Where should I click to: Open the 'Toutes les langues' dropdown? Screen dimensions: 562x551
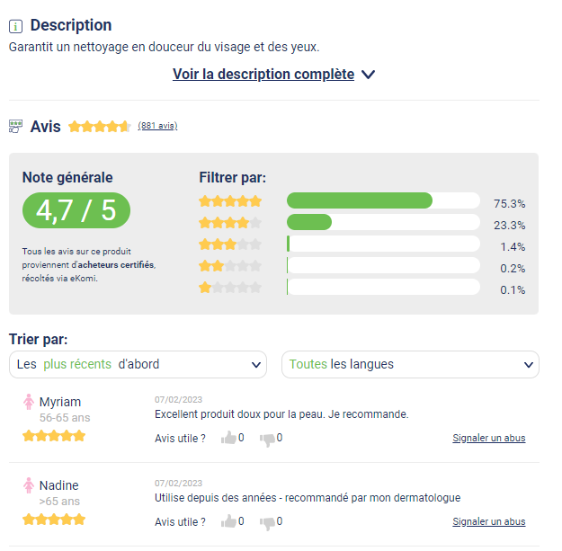(410, 364)
